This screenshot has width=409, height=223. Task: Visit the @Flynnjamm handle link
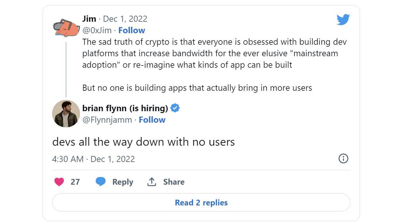[x=107, y=120]
